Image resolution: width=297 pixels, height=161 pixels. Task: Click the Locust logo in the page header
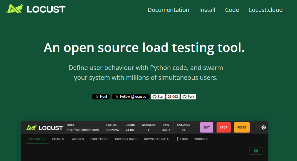(x=36, y=9)
